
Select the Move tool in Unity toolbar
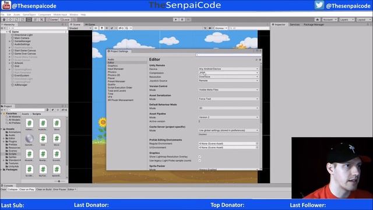click(10, 19)
